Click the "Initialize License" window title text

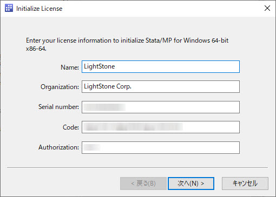coord(39,9)
